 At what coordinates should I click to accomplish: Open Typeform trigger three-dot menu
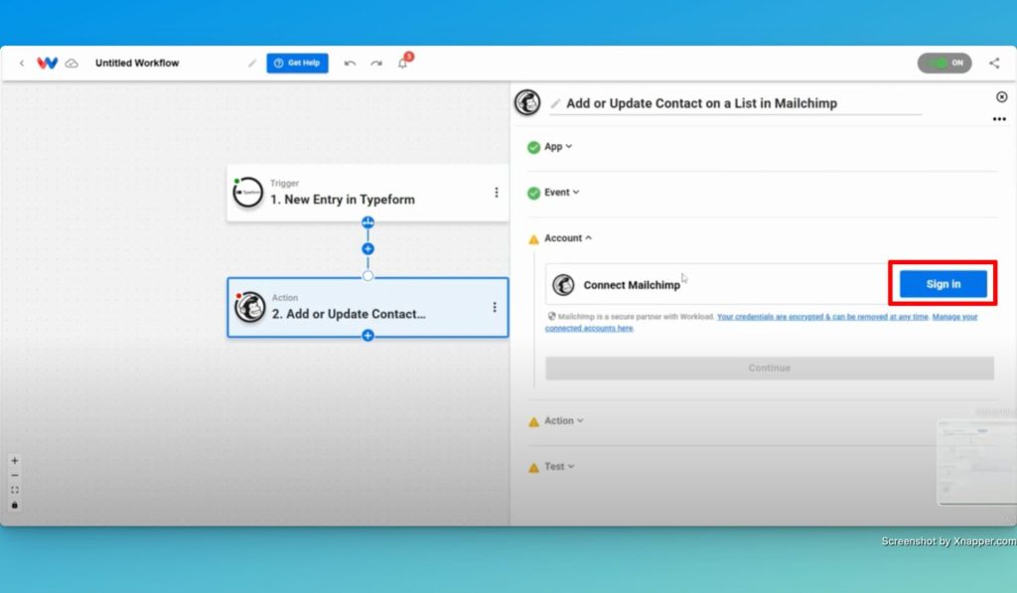coord(497,193)
